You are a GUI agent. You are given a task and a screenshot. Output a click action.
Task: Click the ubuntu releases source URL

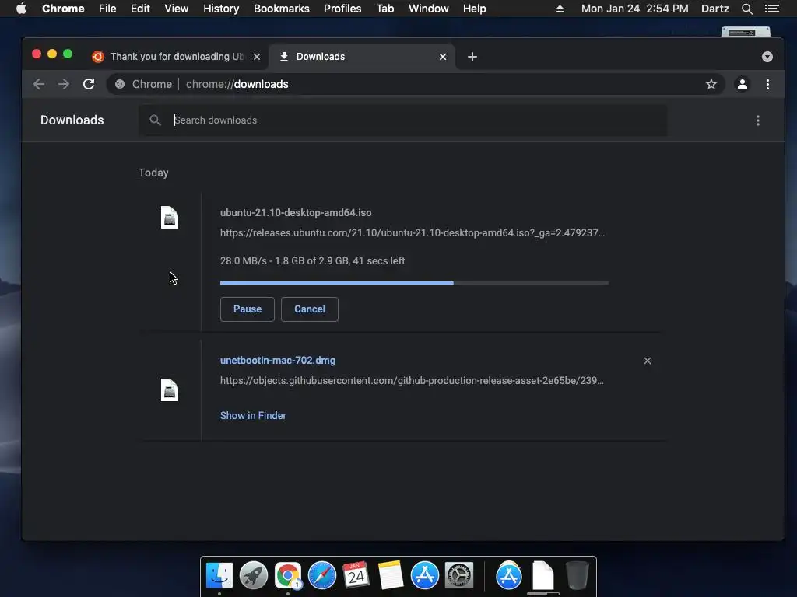click(413, 233)
